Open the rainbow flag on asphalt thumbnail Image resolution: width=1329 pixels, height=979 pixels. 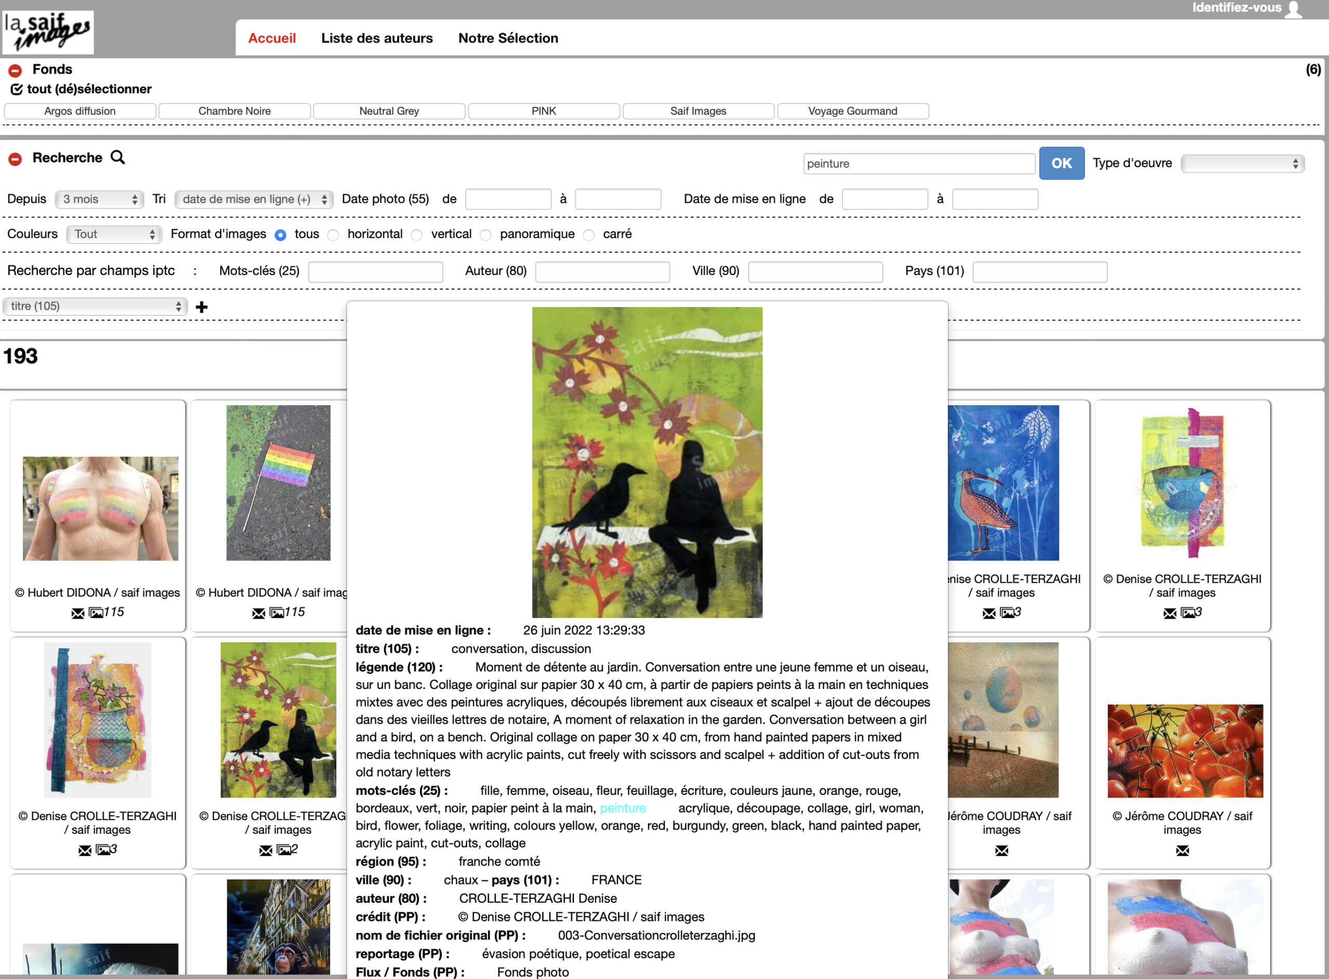[278, 483]
